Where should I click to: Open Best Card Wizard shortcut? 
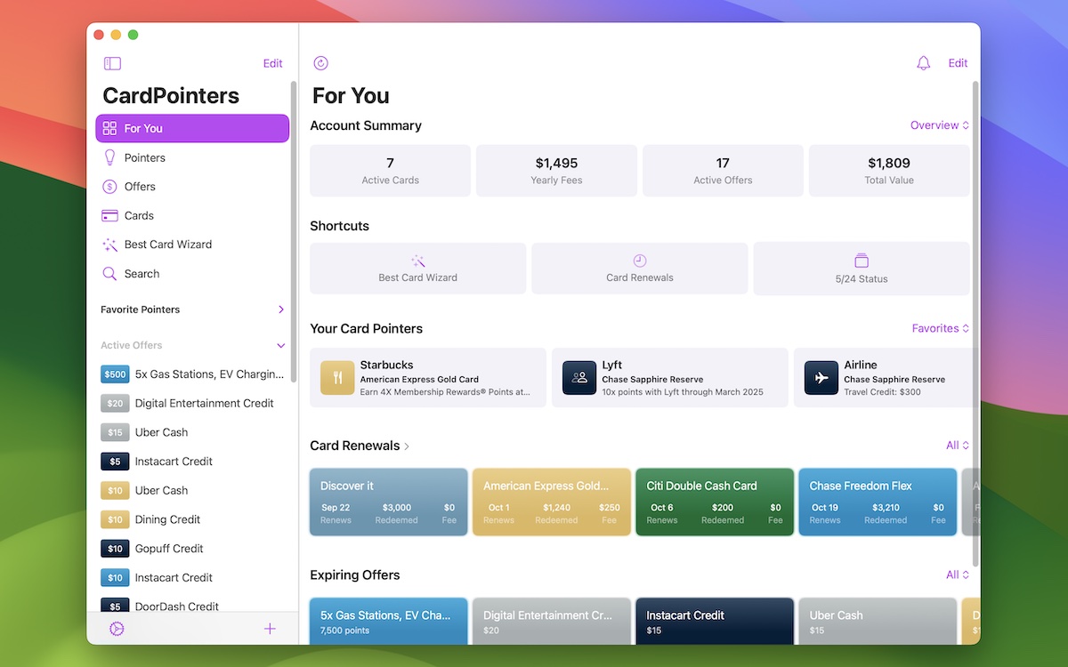coord(418,269)
